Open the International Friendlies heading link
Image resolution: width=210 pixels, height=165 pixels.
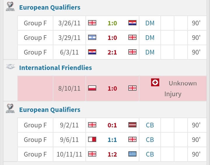(55, 68)
